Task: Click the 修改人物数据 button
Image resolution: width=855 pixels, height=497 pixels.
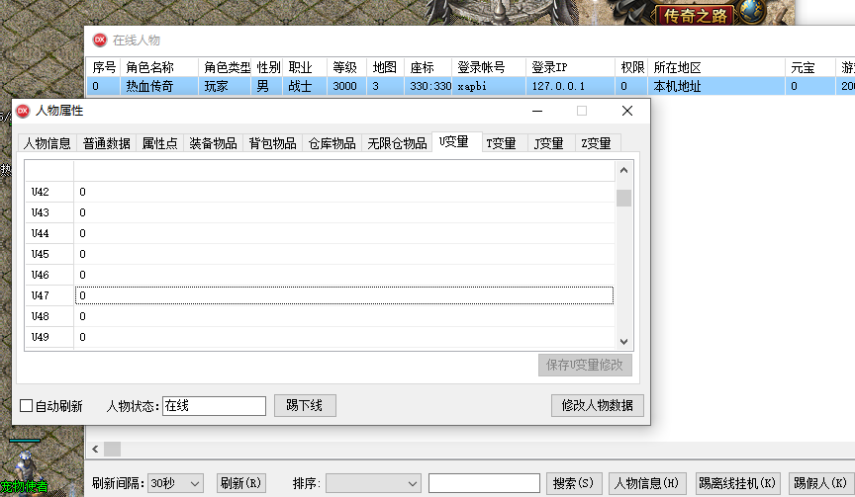Action: pos(598,405)
